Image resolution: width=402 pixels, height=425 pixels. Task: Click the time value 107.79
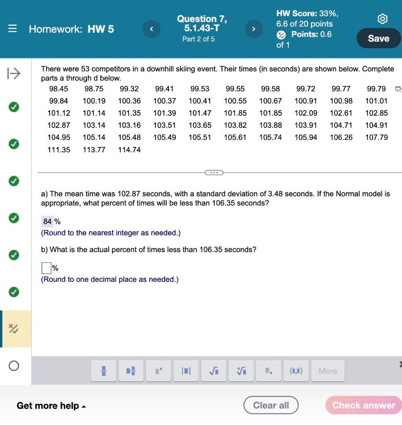pos(377,137)
